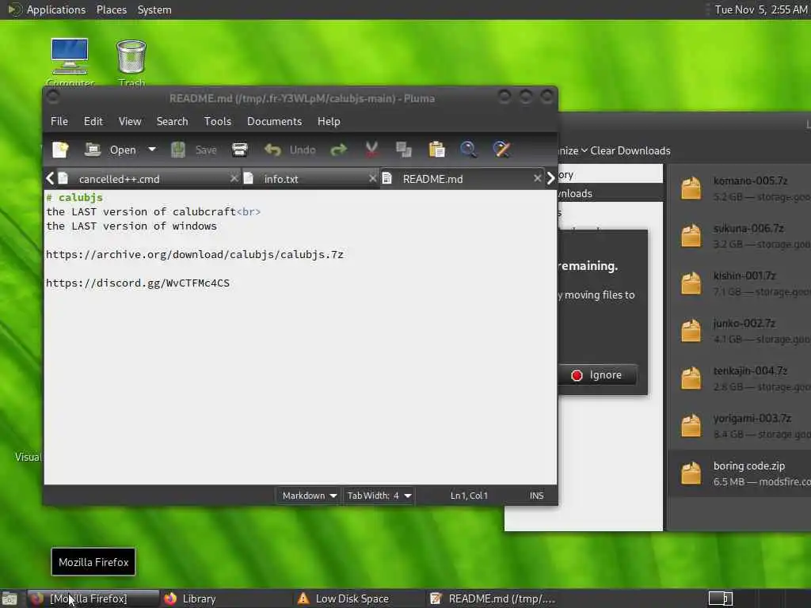Print the document via printer icon
Image resolution: width=811 pixels, height=608 pixels.
pos(239,150)
